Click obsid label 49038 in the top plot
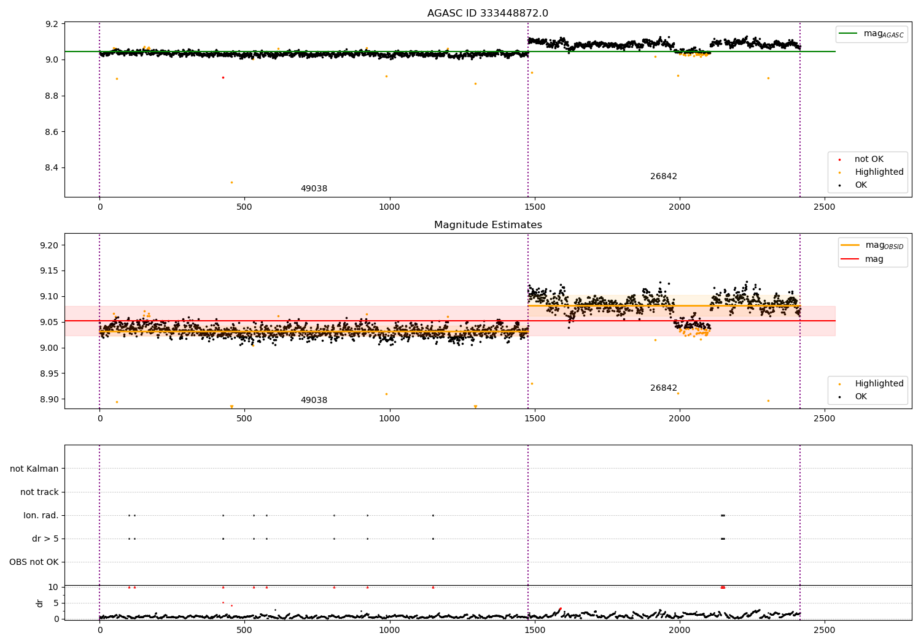The width and height of the screenshot is (921, 644). point(314,189)
